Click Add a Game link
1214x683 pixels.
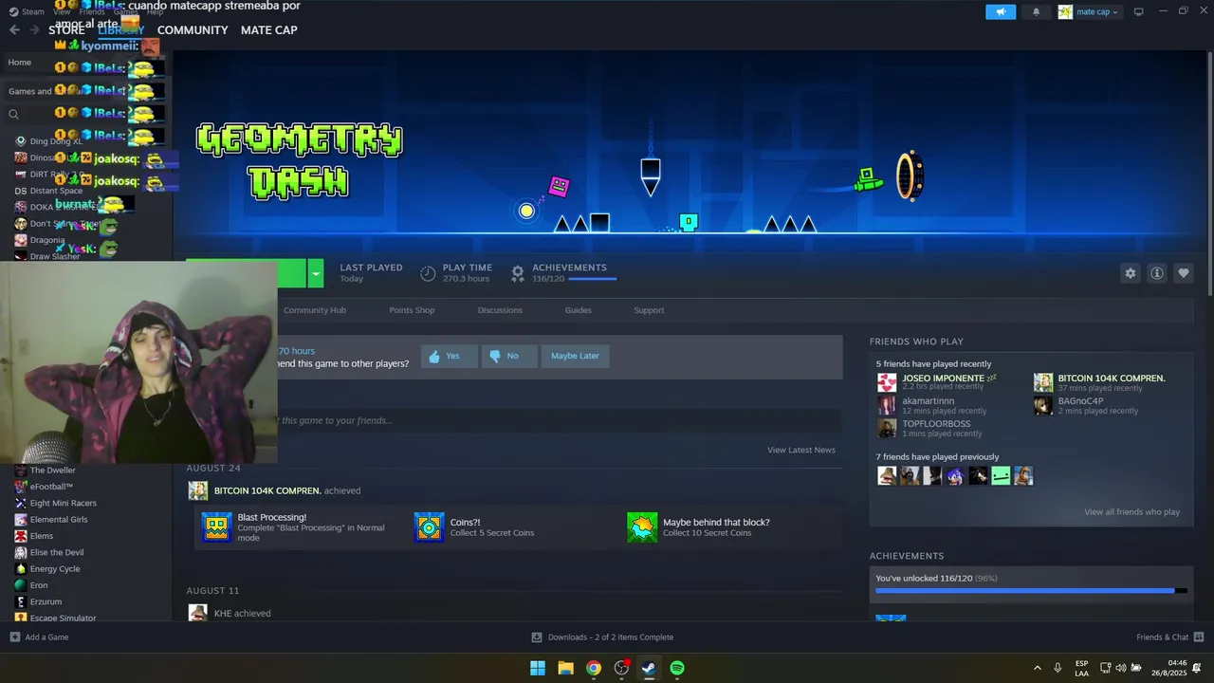46,637
